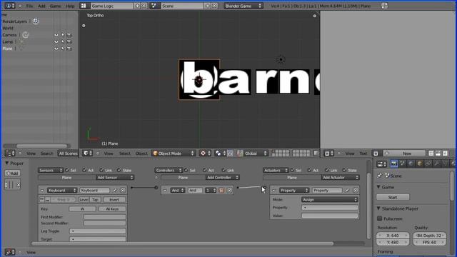Remove the game property with X icon

click(18, 185)
